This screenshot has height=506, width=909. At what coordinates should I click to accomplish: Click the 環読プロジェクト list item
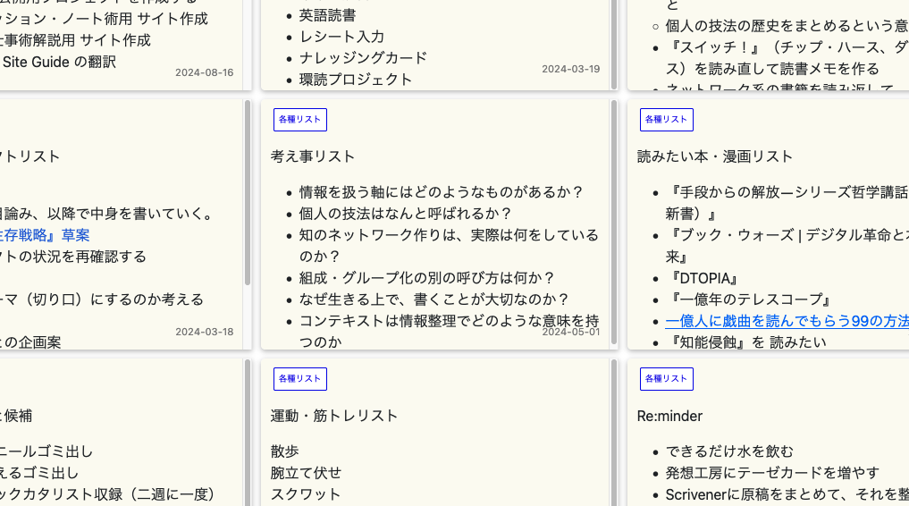(x=356, y=80)
